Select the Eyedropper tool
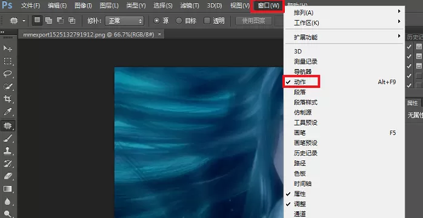423x218 pixels. click(x=7, y=112)
